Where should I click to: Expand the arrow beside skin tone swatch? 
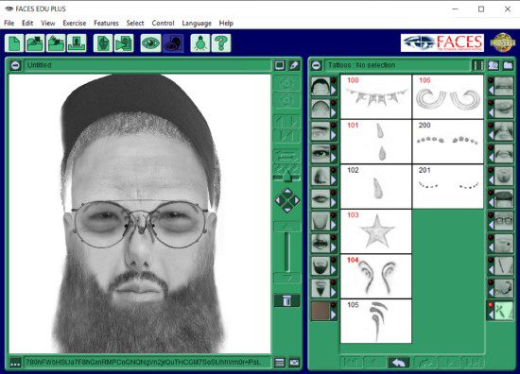pyautogui.click(x=334, y=314)
